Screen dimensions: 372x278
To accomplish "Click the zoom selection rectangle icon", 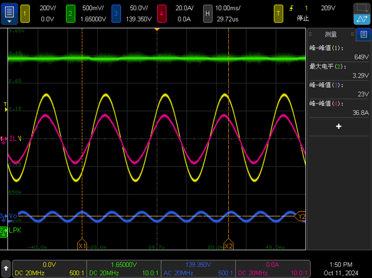I will coord(362,8).
